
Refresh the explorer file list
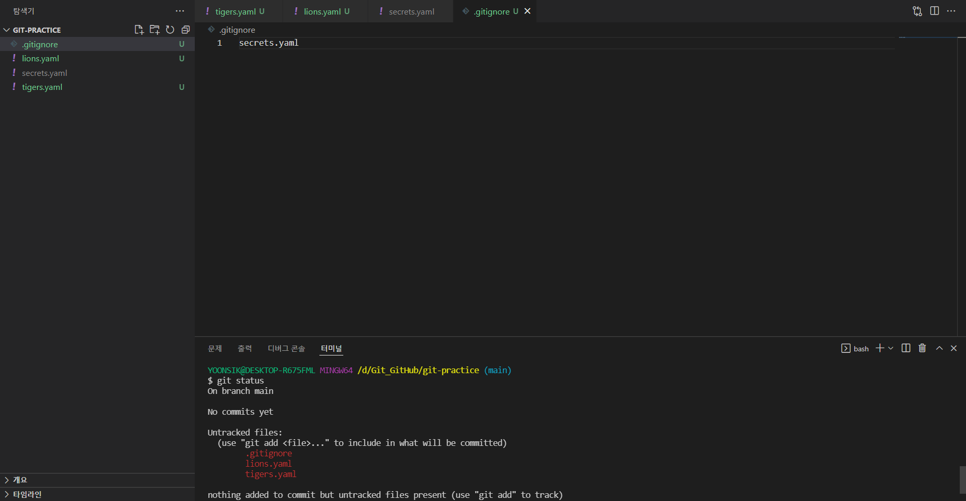tap(170, 30)
